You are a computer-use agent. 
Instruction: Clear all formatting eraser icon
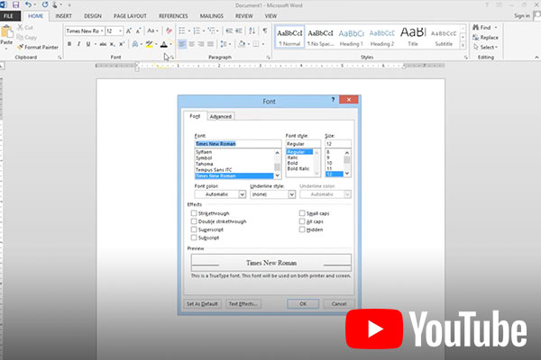point(169,31)
